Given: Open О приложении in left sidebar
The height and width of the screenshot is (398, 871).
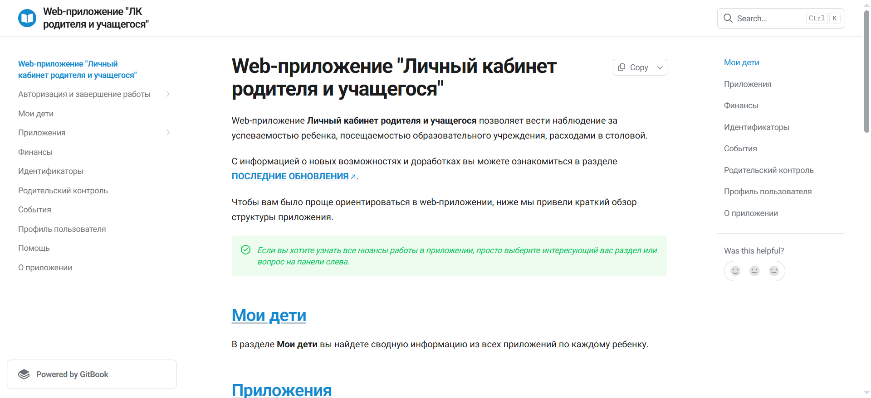Looking at the screenshot, I should [x=45, y=268].
